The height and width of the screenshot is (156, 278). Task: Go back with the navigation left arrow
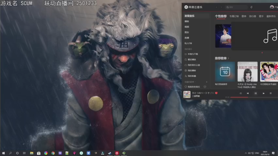pyautogui.click(x=216, y=7)
